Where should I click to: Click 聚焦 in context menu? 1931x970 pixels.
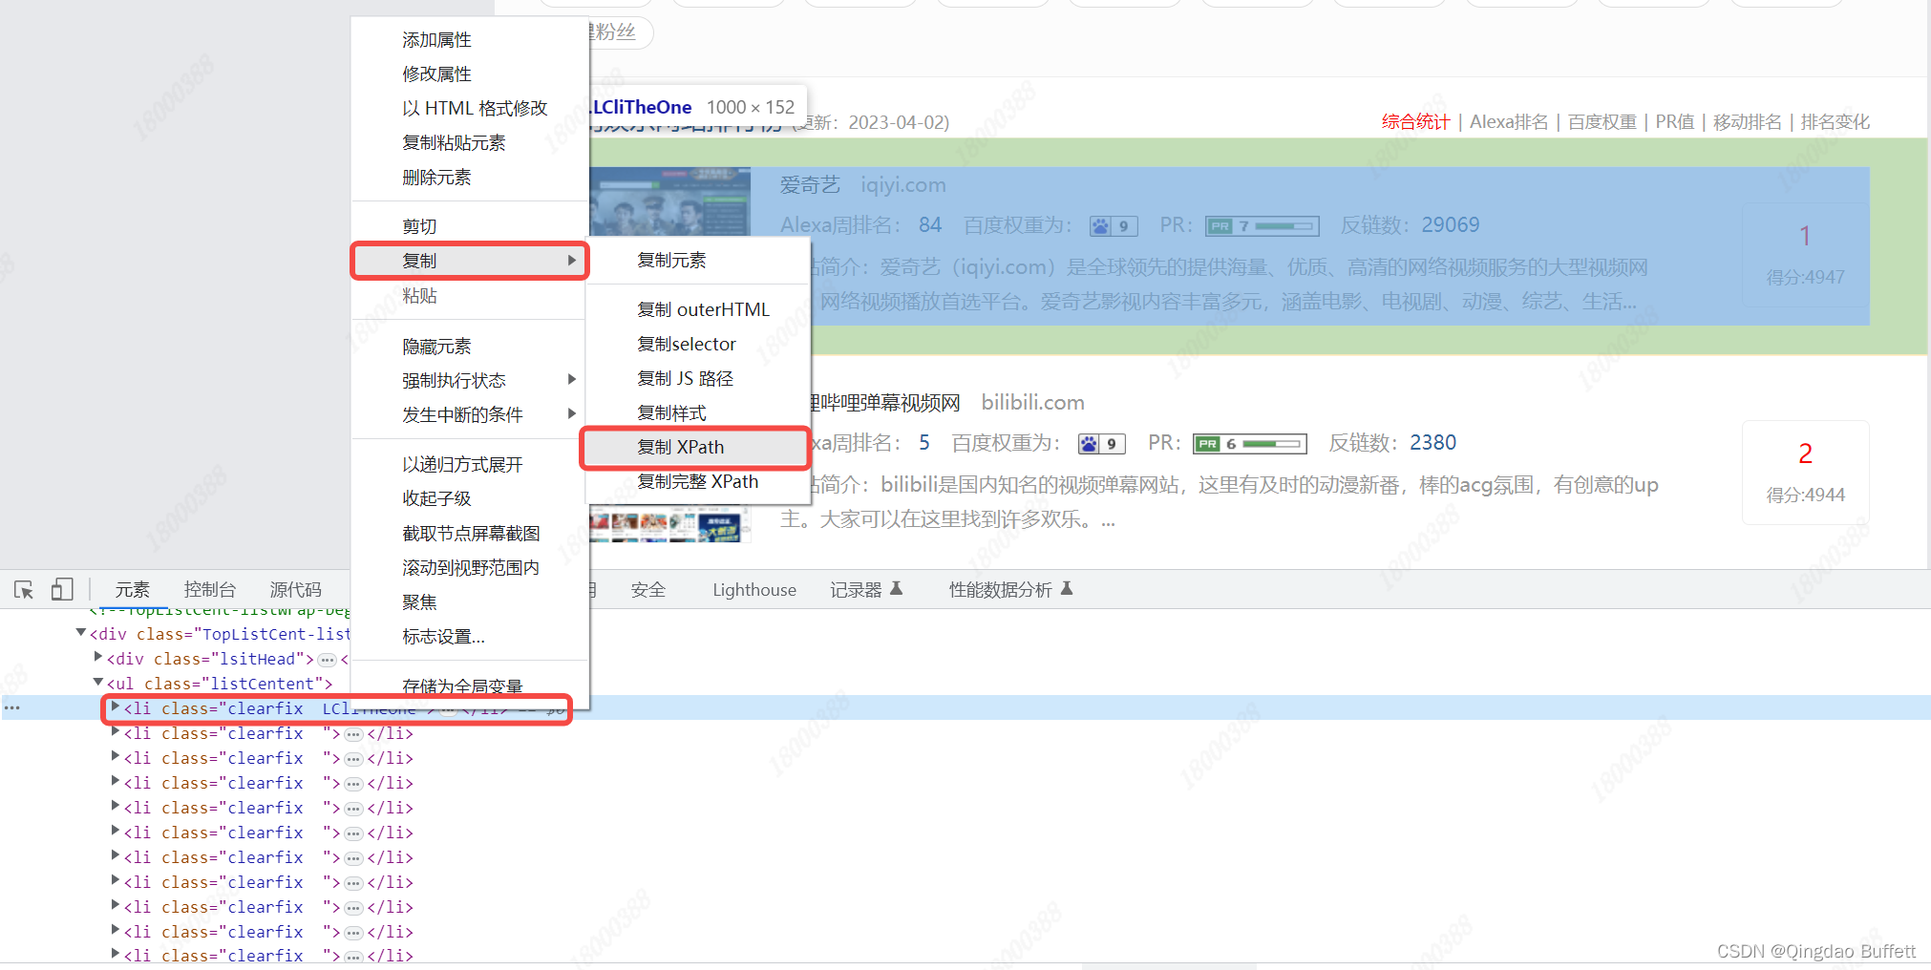[470, 602]
